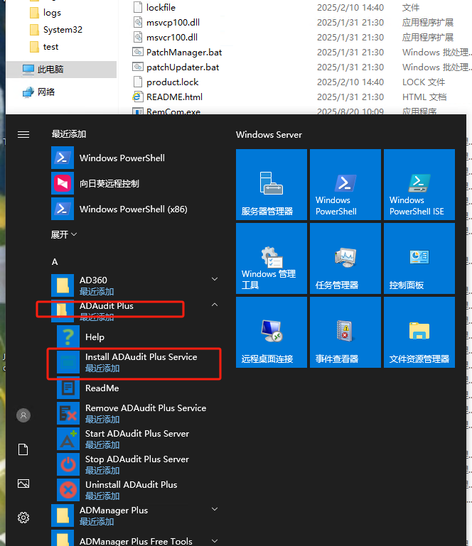Open 控制面板 tile

[419, 258]
